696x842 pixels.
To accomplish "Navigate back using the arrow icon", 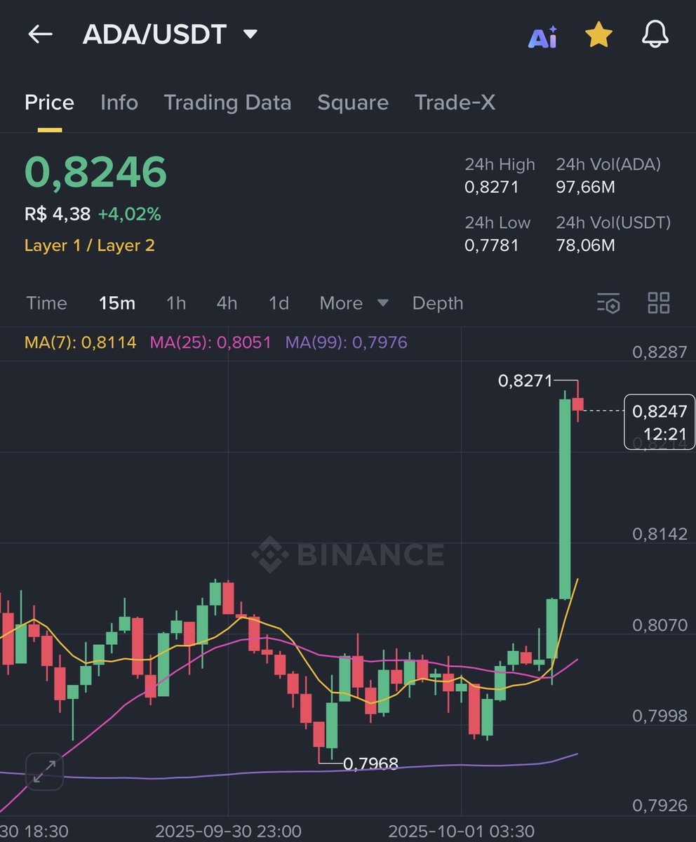I will pos(40,34).
